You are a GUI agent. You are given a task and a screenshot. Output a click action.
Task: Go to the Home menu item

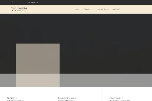point(77,9)
